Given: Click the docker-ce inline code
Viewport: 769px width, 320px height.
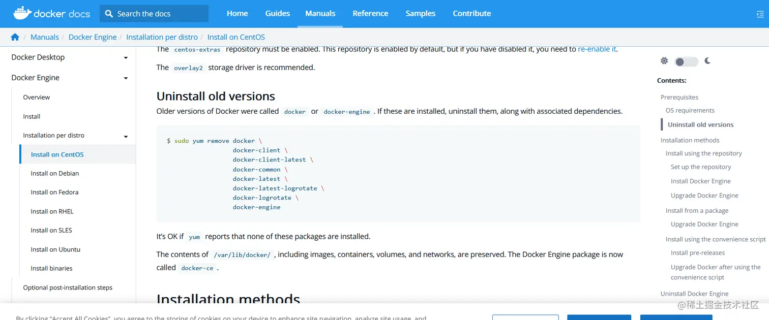Looking at the screenshot, I should click(x=197, y=268).
